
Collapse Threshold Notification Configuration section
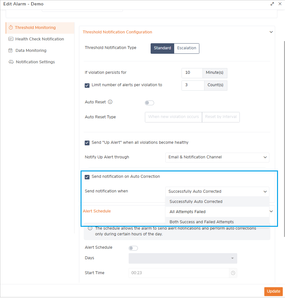tap(271, 32)
